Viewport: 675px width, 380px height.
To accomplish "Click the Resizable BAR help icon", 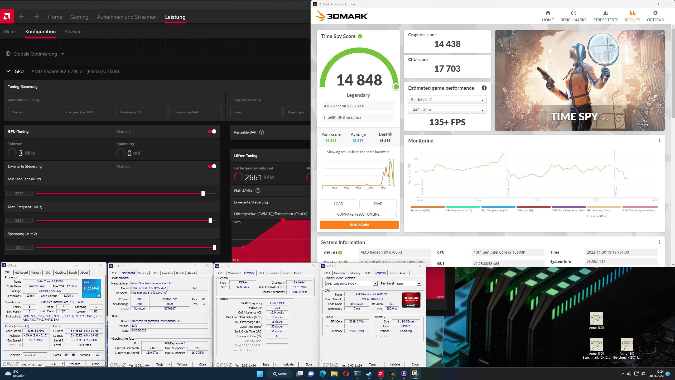I will coord(262,132).
